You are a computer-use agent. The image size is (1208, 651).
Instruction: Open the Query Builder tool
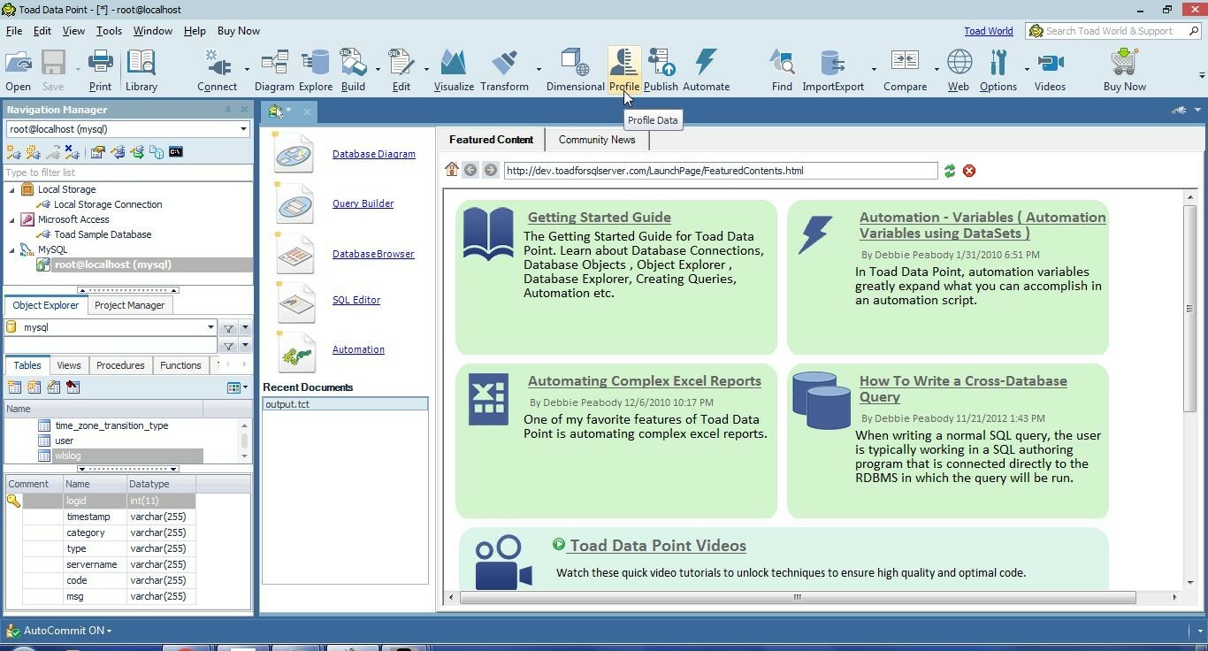coord(363,203)
